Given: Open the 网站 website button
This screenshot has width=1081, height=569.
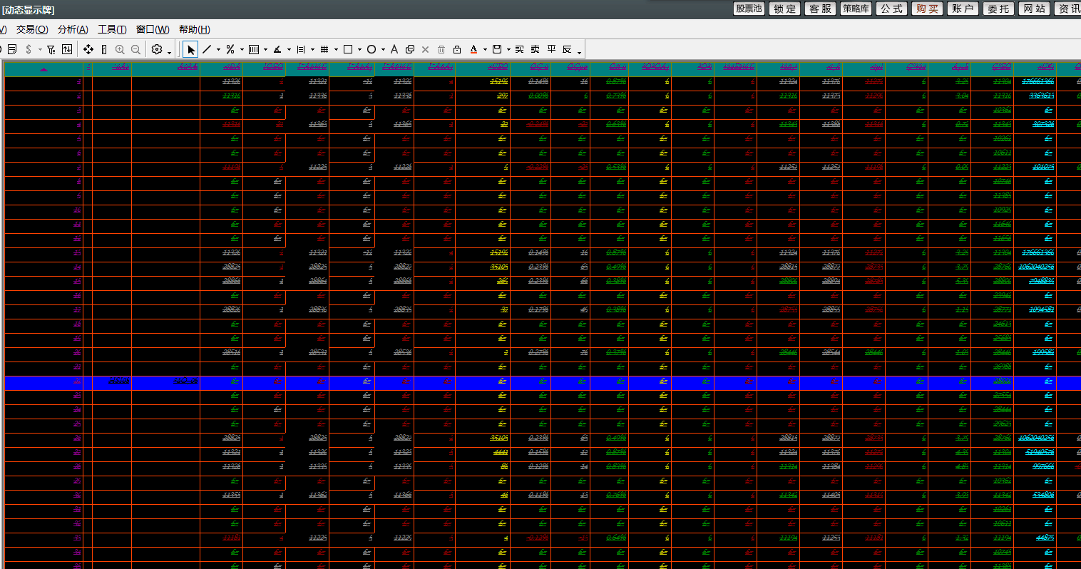Looking at the screenshot, I should [x=1034, y=9].
